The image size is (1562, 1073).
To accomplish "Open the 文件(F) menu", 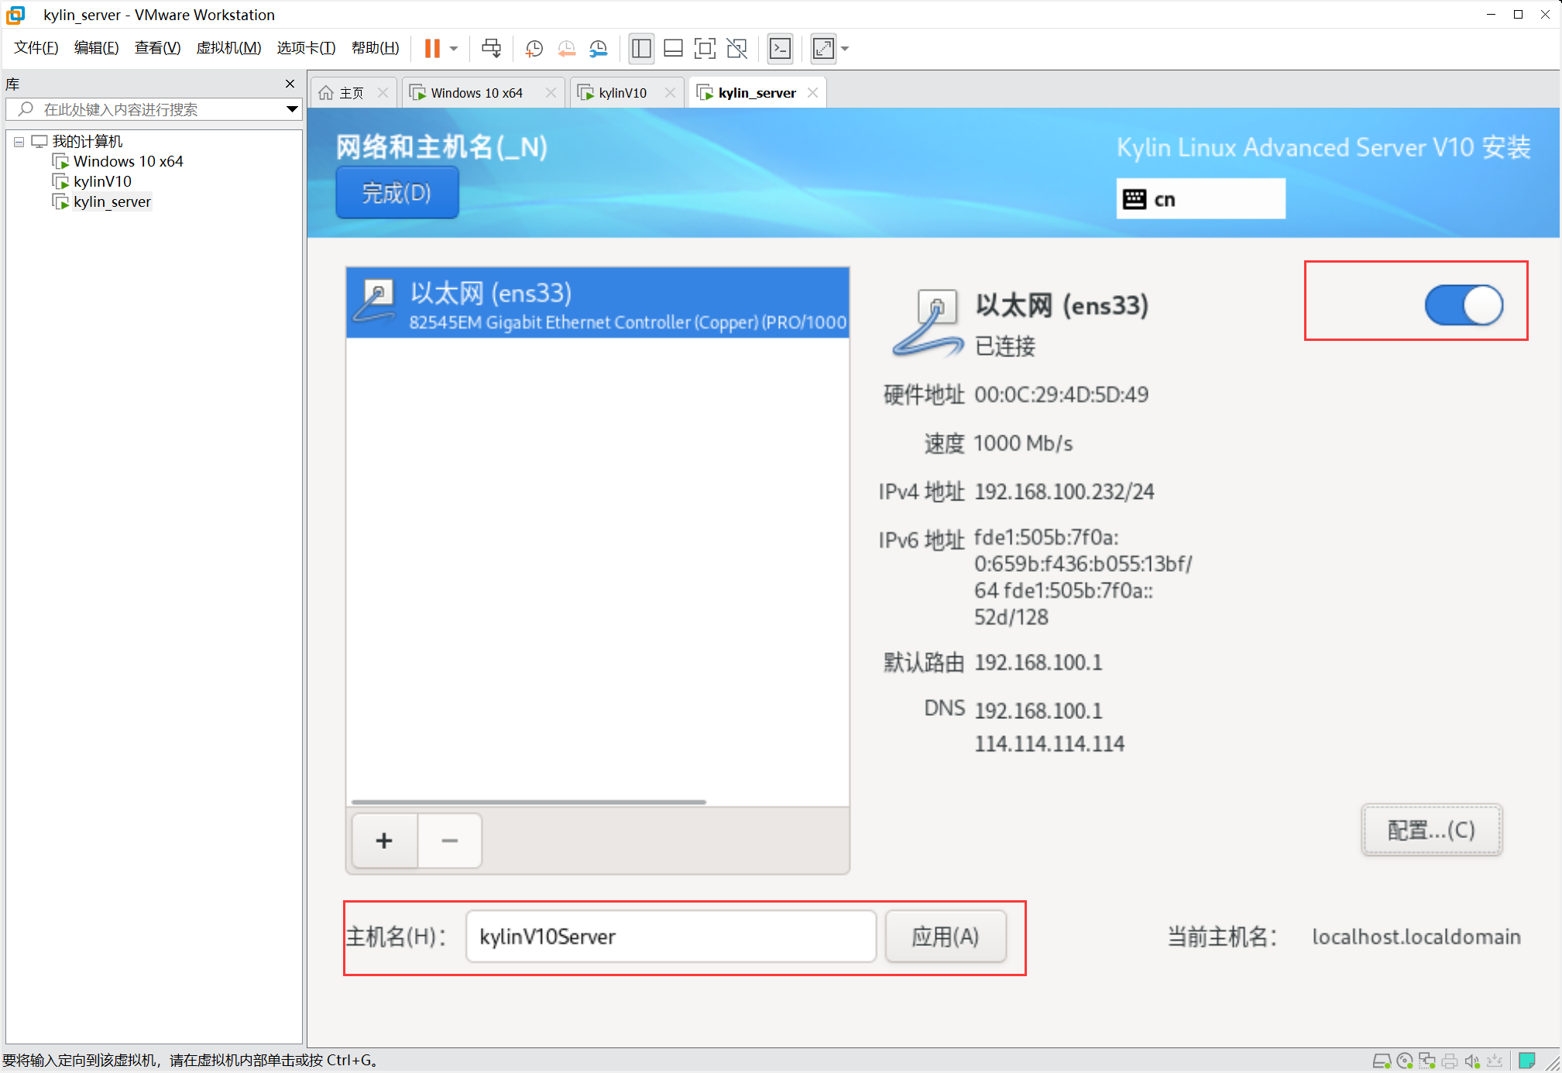I will click(x=36, y=48).
